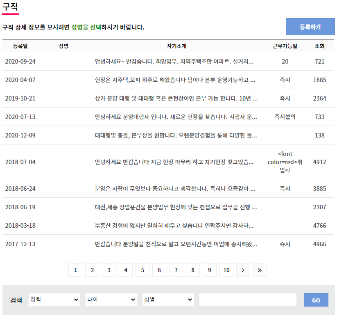Click intro starting '상가 분양 대행 및 대대행'

[176, 98]
